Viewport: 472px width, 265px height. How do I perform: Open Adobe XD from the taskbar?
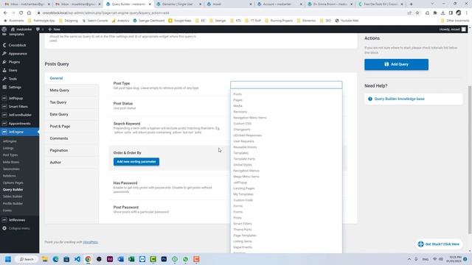click(110, 259)
